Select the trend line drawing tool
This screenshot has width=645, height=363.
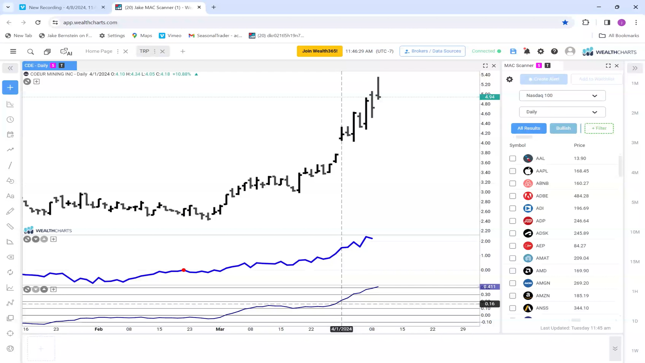pos(10,165)
